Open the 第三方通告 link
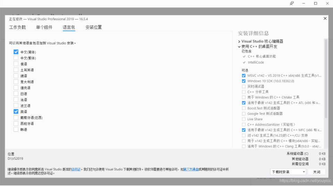Image resolution: width=333 pixels, height=187 pixels. pyautogui.click(x=191, y=169)
